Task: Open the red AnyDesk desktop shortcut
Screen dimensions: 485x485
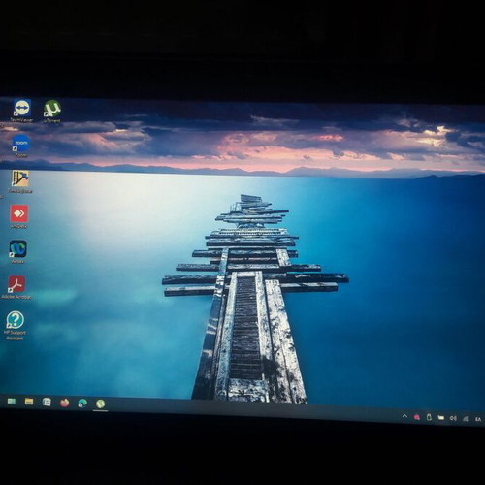Action: pyautogui.click(x=19, y=216)
